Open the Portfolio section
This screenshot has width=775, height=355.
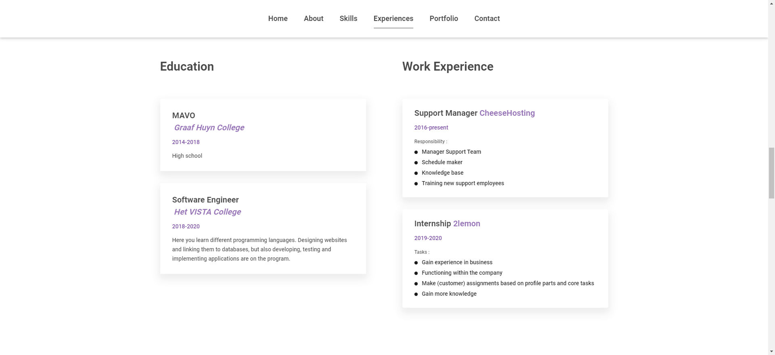[444, 19]
